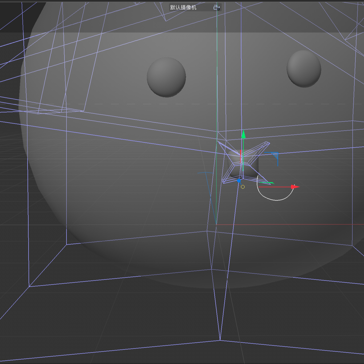
Task: Click the camera icon beside 默认摄像机
Action: pos(217,8)
